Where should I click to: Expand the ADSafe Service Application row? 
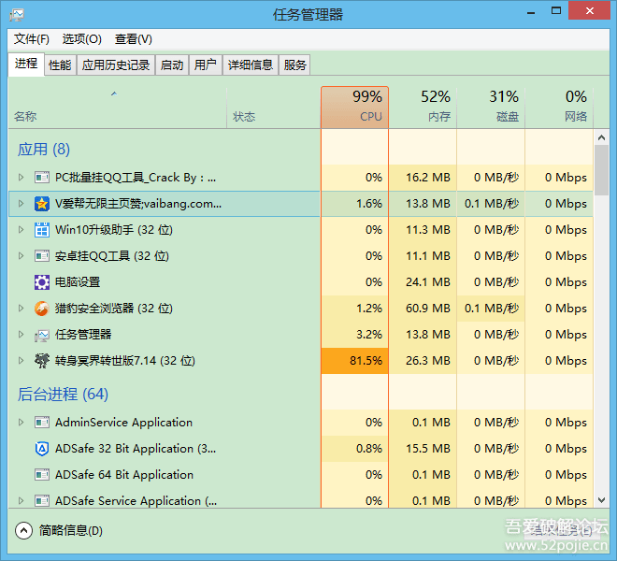click(21, 501)
